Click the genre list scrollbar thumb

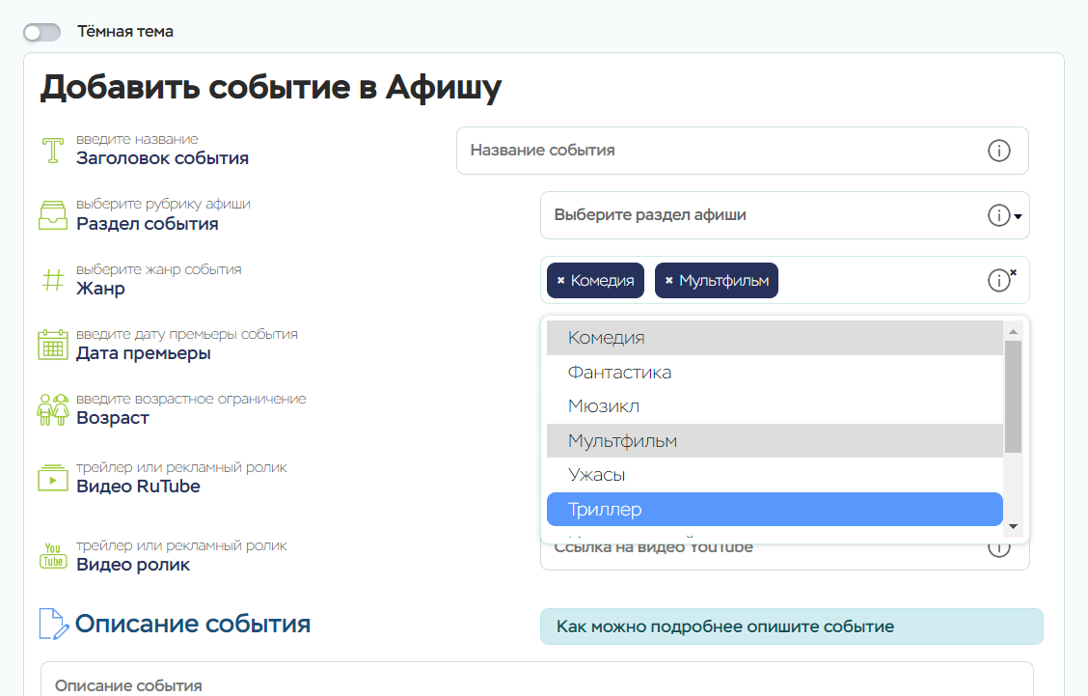pos(1013,396)
